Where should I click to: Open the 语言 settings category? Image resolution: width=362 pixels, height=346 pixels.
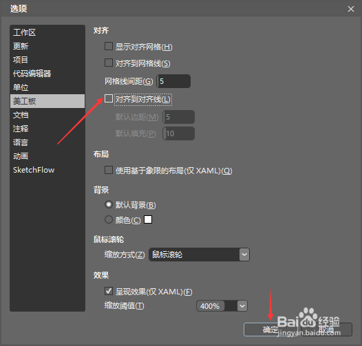47,142
